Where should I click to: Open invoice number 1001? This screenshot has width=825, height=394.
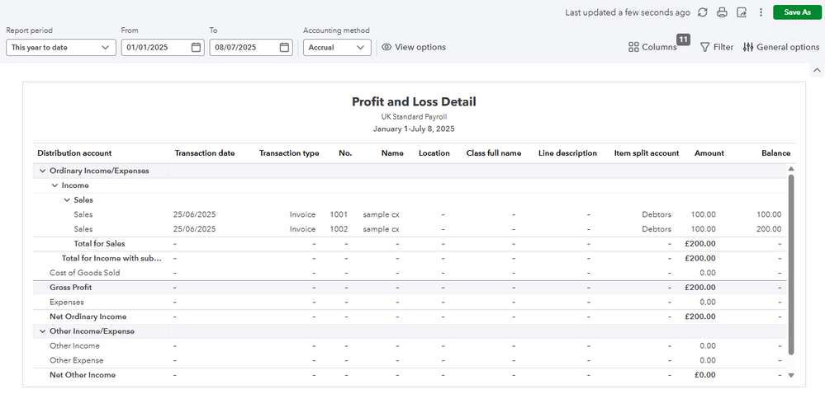339,214
